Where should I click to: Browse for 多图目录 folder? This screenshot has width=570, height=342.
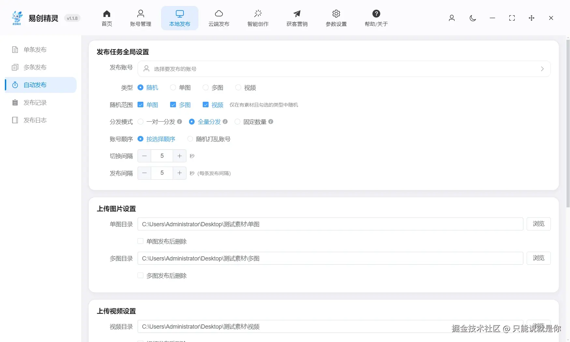pyautogui.click(x=538, y=258)
